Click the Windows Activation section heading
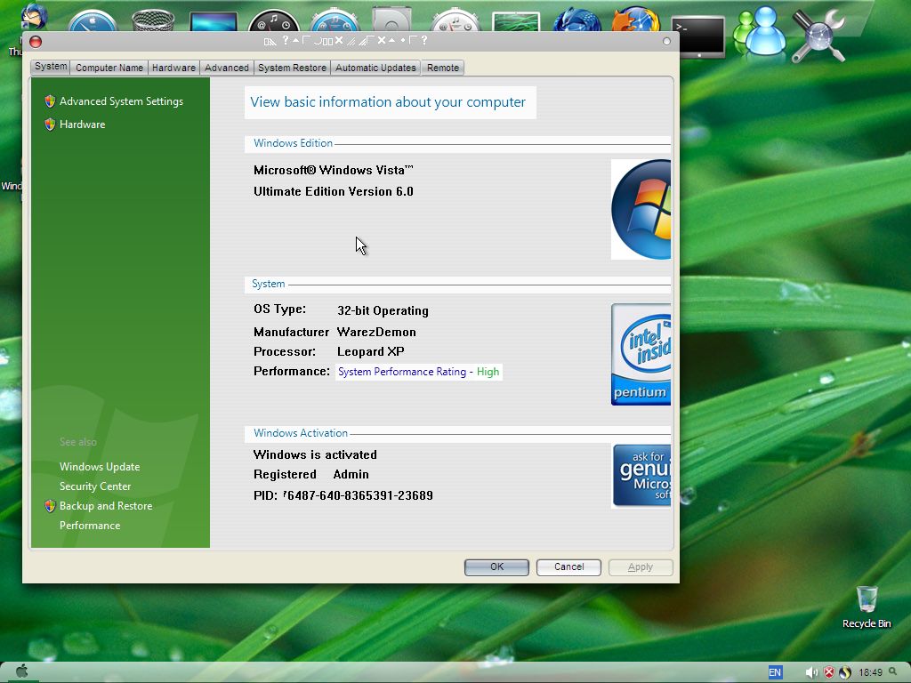 [x=301, y=433]
